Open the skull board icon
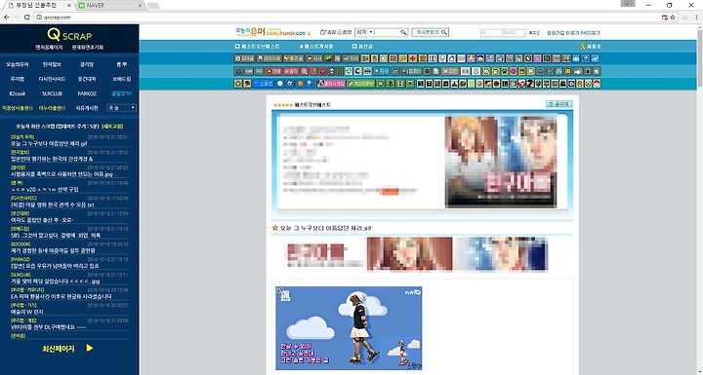Screen dimensions: 703x375 [332, 71]
